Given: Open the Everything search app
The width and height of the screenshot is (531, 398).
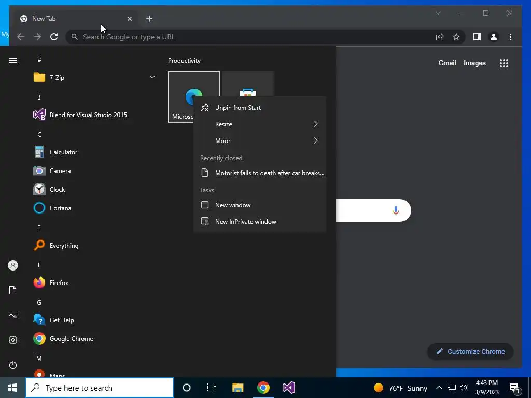Looking at the screenshot, I should (x=94, y=245).
